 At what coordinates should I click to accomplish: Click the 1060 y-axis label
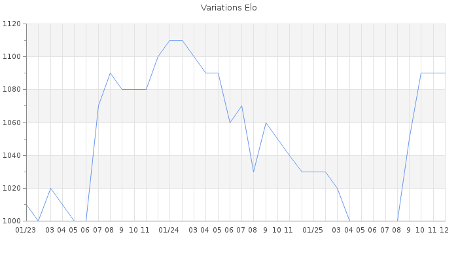[x=12, y=122]
